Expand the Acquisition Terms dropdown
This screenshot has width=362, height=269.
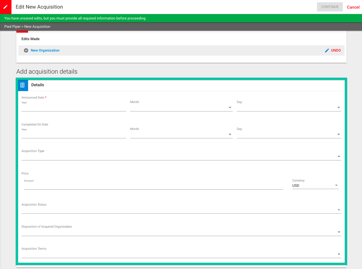pyautogui.click(x=181, y=254)
